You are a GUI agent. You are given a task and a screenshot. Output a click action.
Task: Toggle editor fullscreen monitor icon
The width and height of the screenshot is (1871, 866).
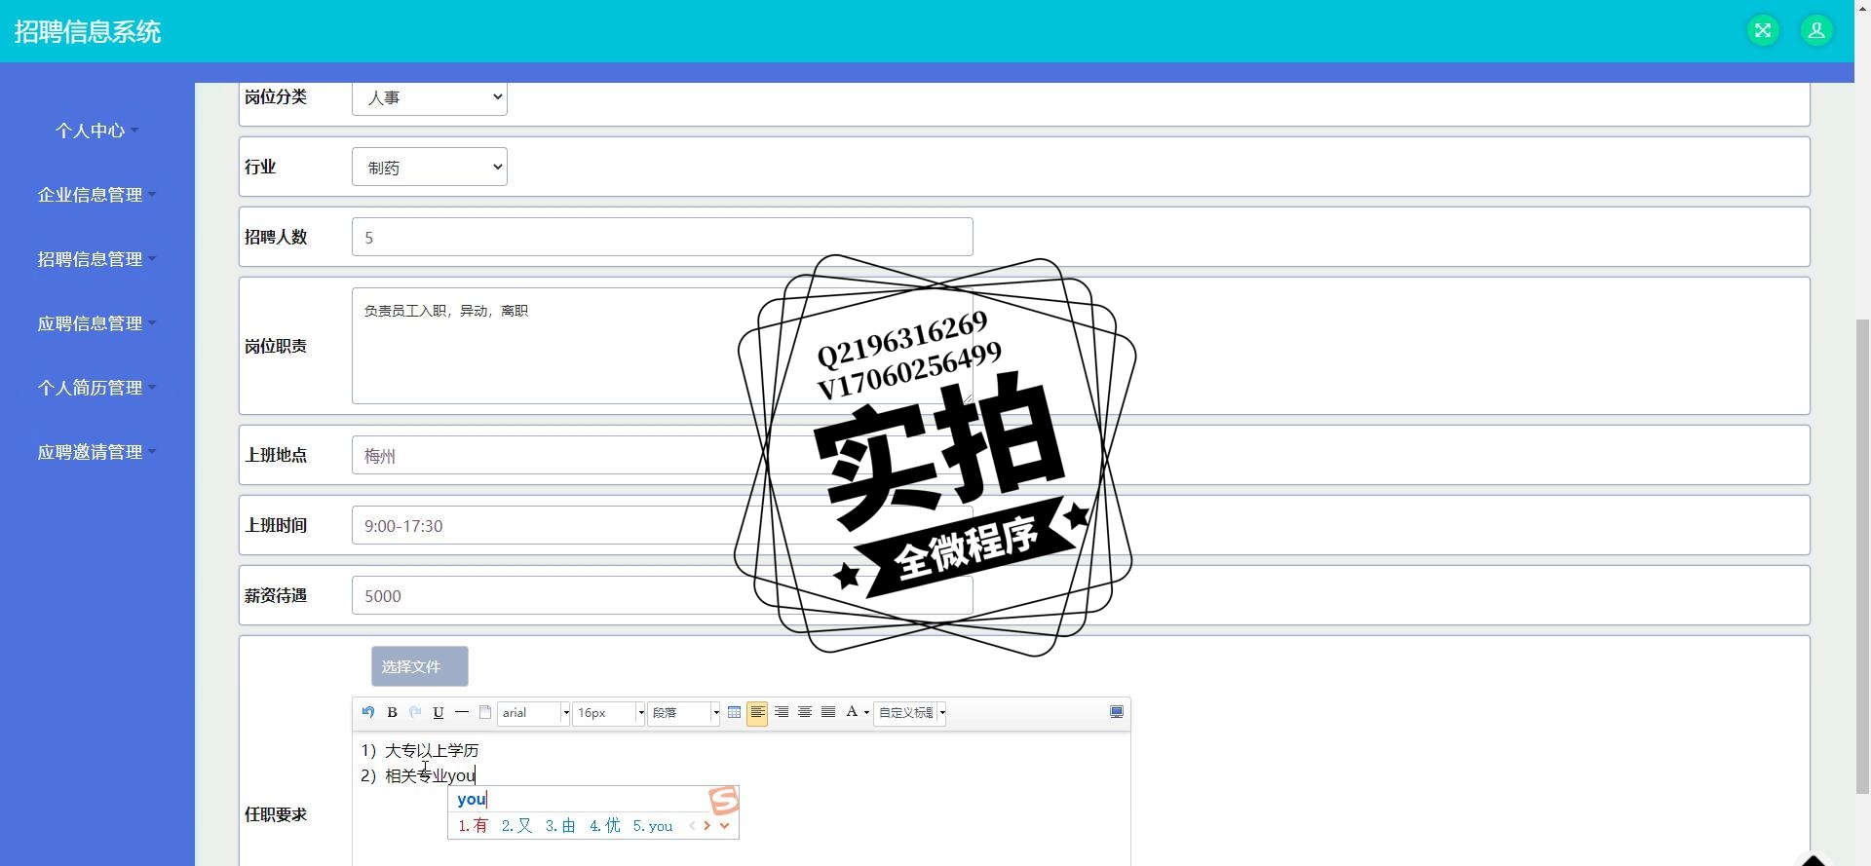coord(1117,712)
